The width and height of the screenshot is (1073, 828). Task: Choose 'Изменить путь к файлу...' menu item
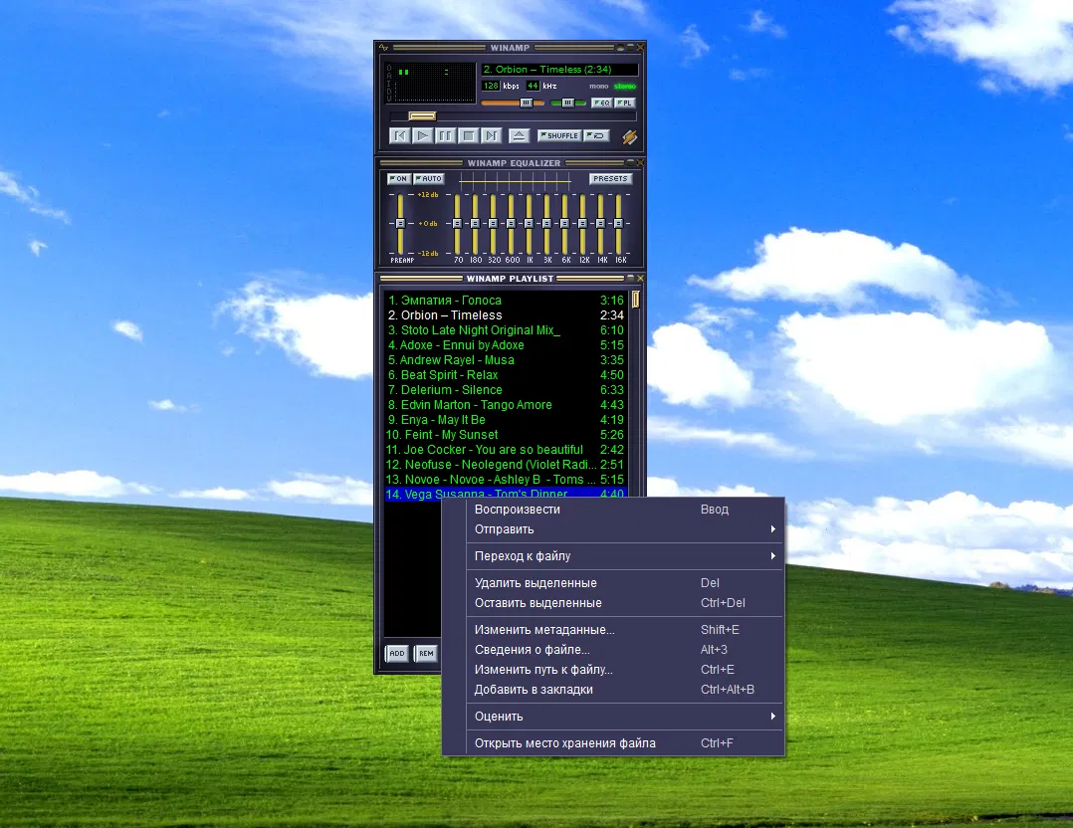613,669
